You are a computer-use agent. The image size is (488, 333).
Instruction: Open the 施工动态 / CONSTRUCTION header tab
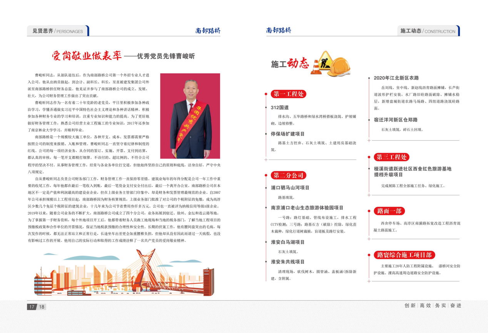click(x=428, y=31)
